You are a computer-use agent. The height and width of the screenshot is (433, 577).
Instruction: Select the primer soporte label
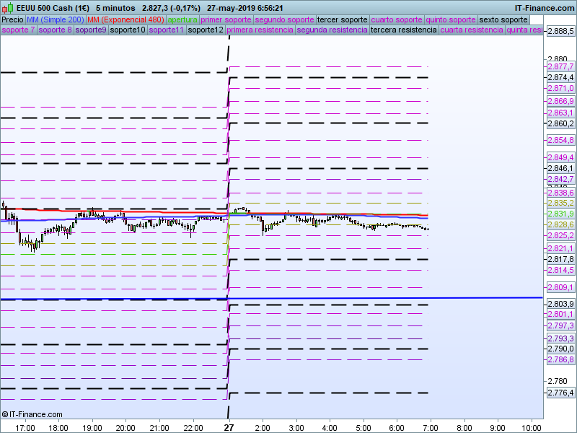point(226,19)
